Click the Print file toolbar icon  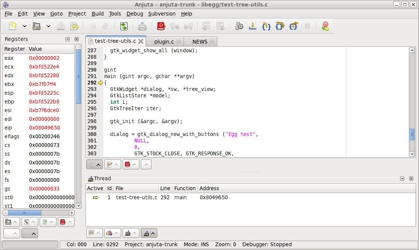142,26
